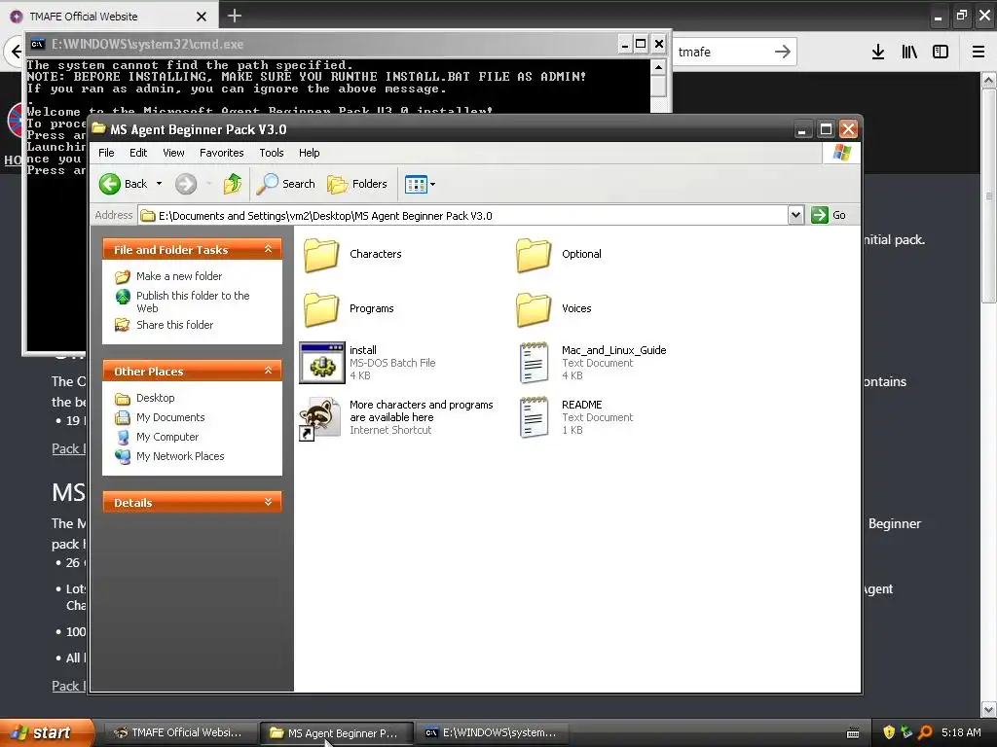
Task: Expand the Address bar dropdown
Action: pyautogui.click(x=795, y=215)
